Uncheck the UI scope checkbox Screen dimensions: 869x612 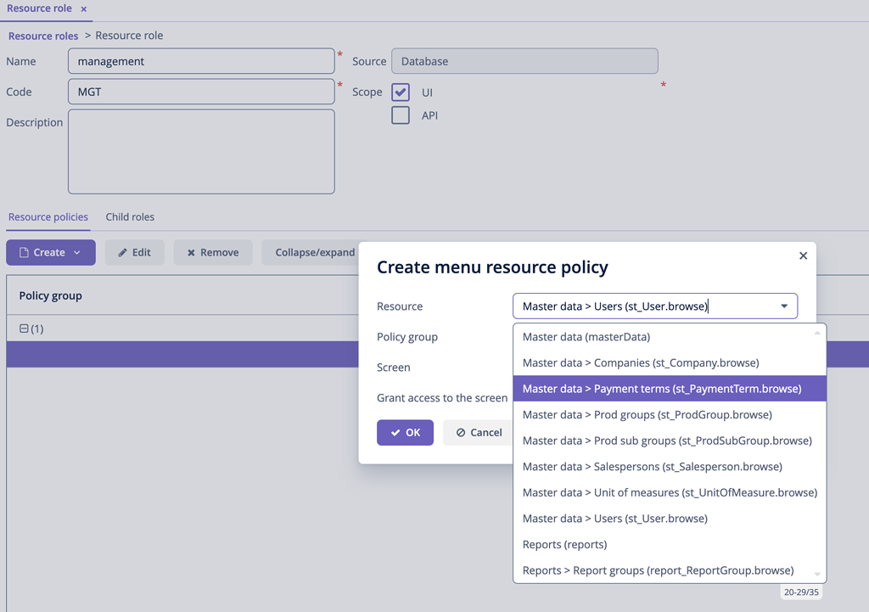pyautogui.click(x=400, y=92)
